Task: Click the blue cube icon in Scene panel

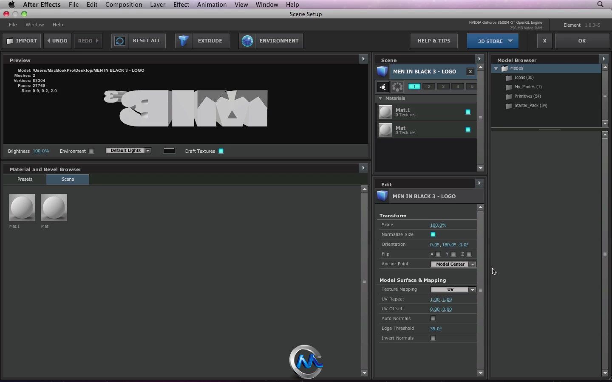Action: pyautogui.click(x=382, y=71)
